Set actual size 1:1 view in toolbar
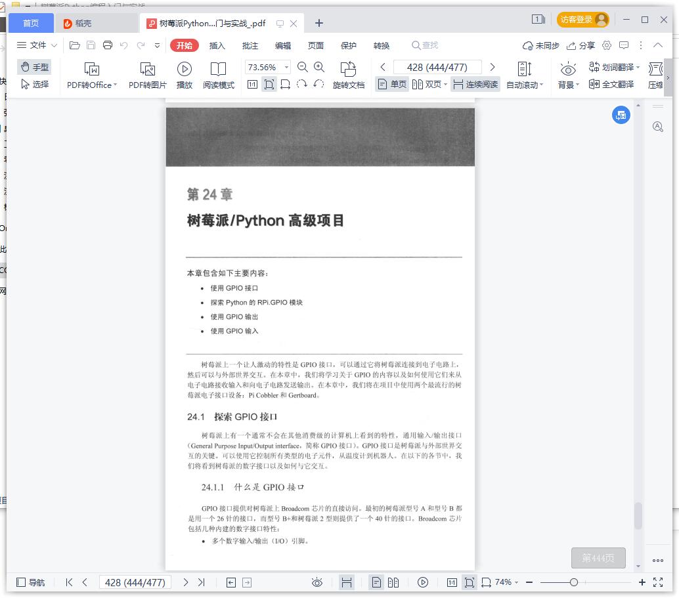The image size is (679, 598). pyautogui.click(x=252, y=85)
